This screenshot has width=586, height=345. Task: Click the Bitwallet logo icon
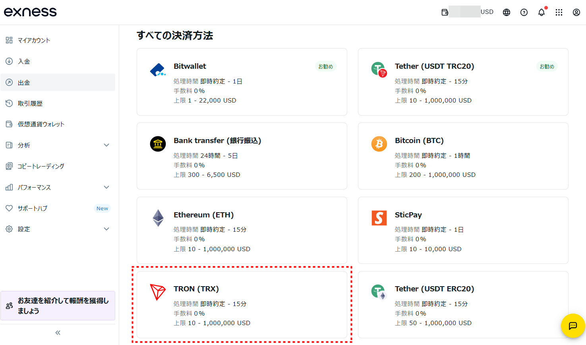pyautogui.click(x=158, y=70)
